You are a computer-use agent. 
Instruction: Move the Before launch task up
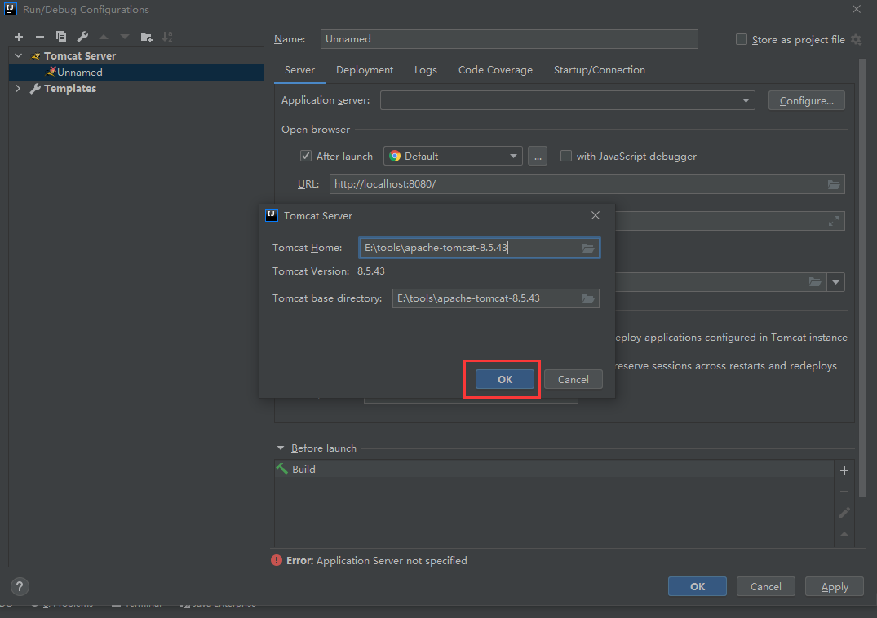pyautogui.click(x=844, y=535)
